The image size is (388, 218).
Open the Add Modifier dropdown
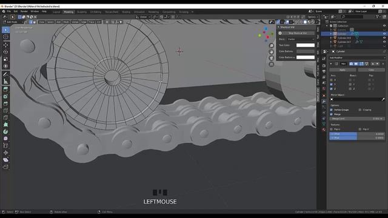click(x=357, y=58)
